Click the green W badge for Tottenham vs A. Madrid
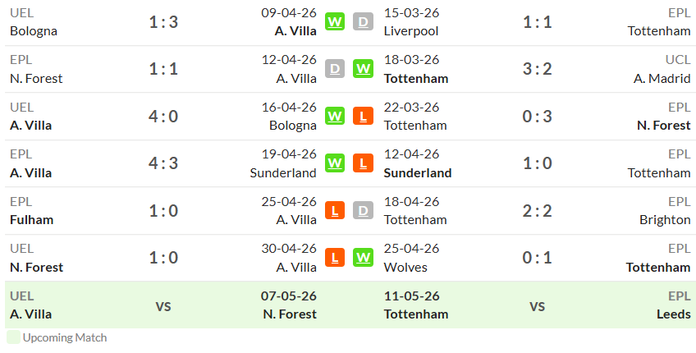Image resolution: width=696 pixels, height=353 pixels. tap(363, 69)
